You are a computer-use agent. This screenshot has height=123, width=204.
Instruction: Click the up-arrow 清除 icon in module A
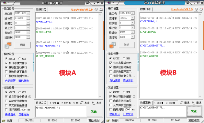tap(93, 103)
